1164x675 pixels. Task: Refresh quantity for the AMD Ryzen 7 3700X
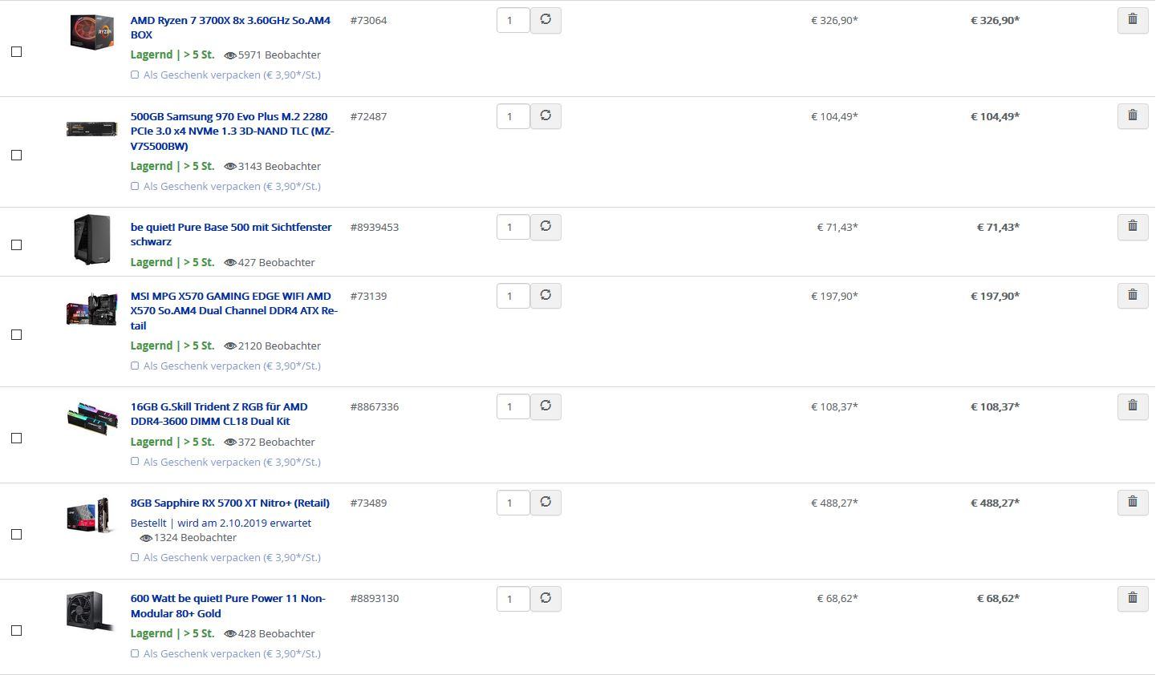click(545, 20)
